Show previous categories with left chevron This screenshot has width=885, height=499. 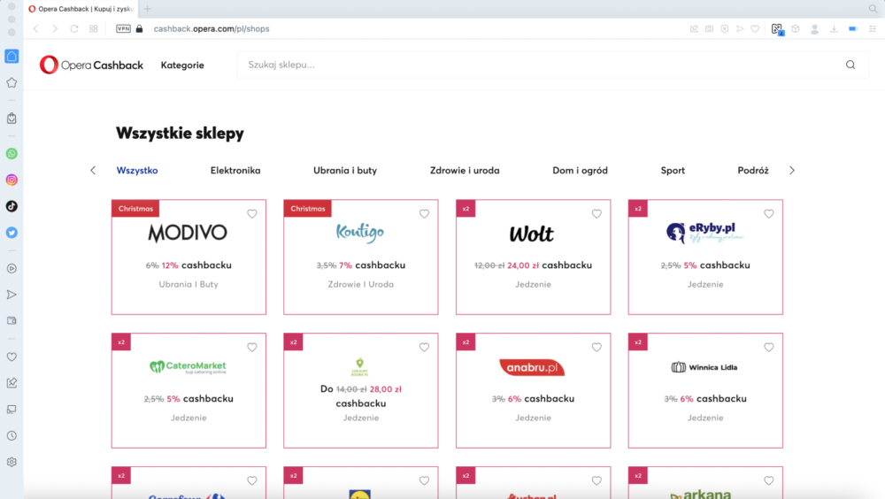pos(93,171)
